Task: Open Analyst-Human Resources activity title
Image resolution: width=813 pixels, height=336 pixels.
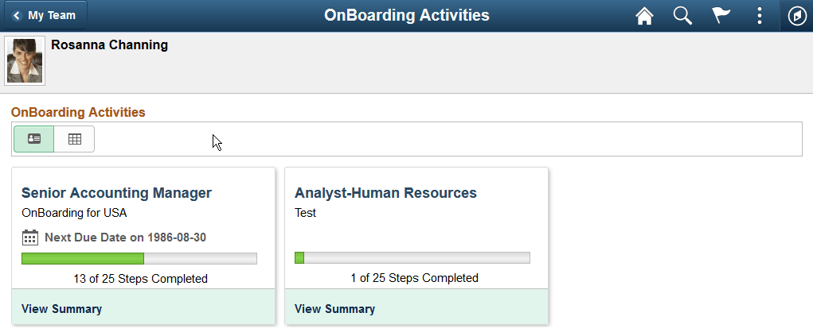Action: (x=385, y=193)
